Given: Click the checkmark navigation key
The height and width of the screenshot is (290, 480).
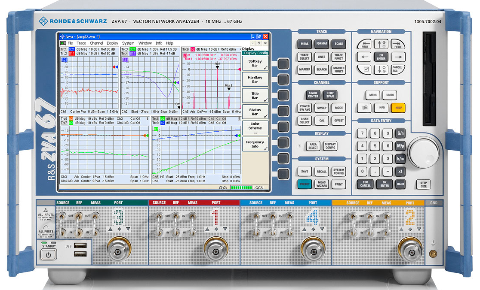Looking at the screenshot, I should pyautogui.click(x=365, y=69).
